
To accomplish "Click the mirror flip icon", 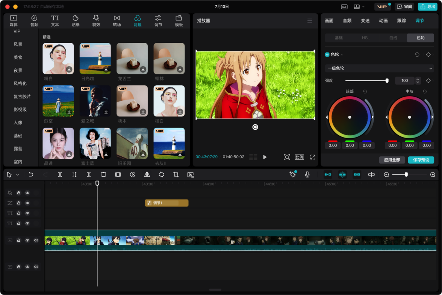I will coord(147,175).
